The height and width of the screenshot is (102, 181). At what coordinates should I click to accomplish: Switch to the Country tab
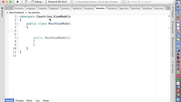point(66,8)
